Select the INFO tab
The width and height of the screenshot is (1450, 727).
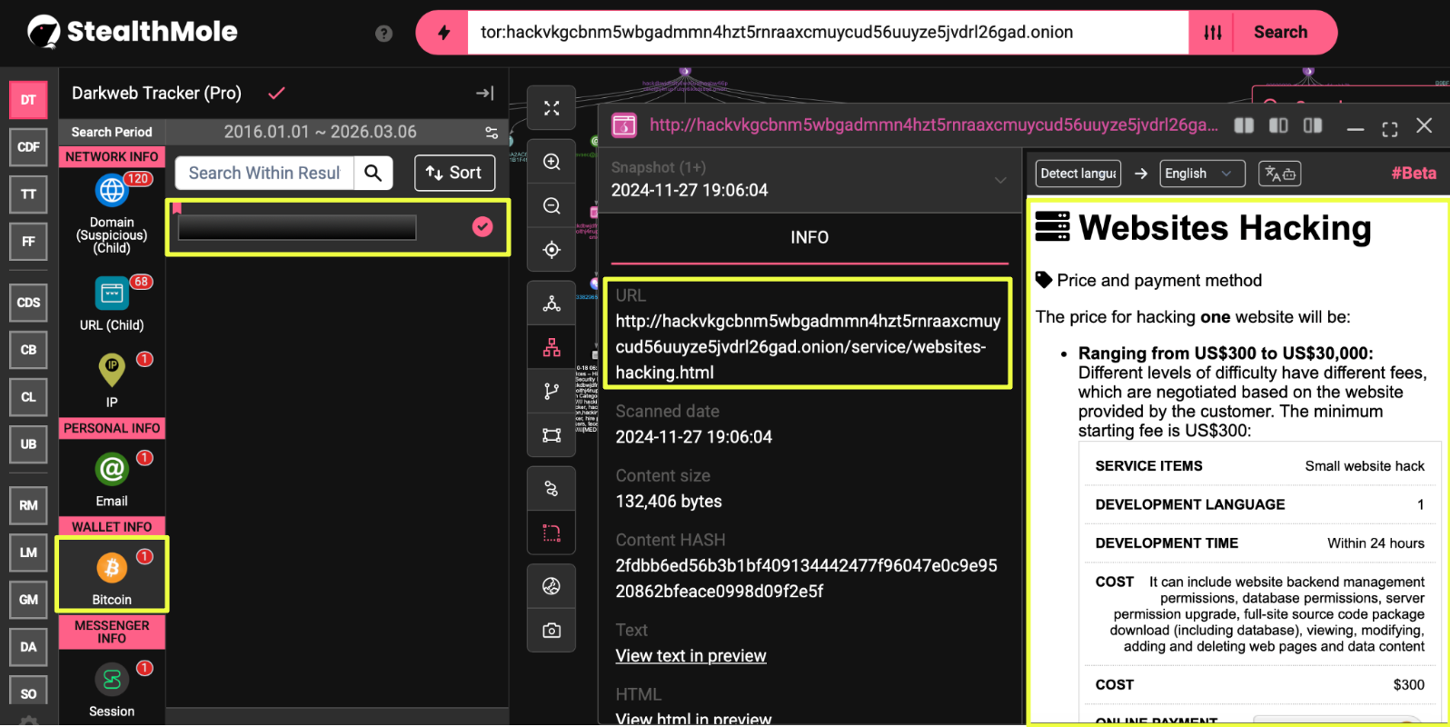click(x=809, y=237)
